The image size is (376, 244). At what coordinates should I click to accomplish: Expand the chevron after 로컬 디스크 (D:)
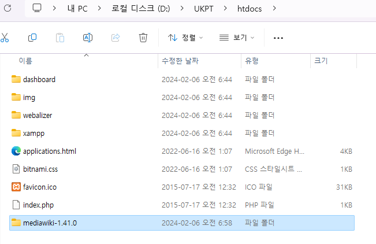[x=182, y=9]
